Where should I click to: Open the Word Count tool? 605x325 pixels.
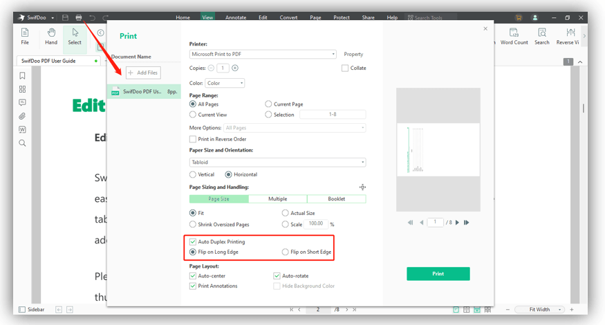pos(514,37)
